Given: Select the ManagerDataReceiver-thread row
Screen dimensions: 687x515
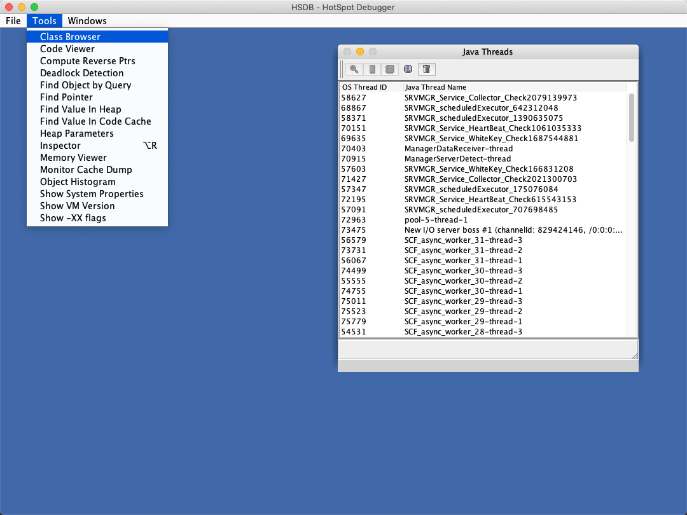Looking at the screenshot, I should point(483,148).
